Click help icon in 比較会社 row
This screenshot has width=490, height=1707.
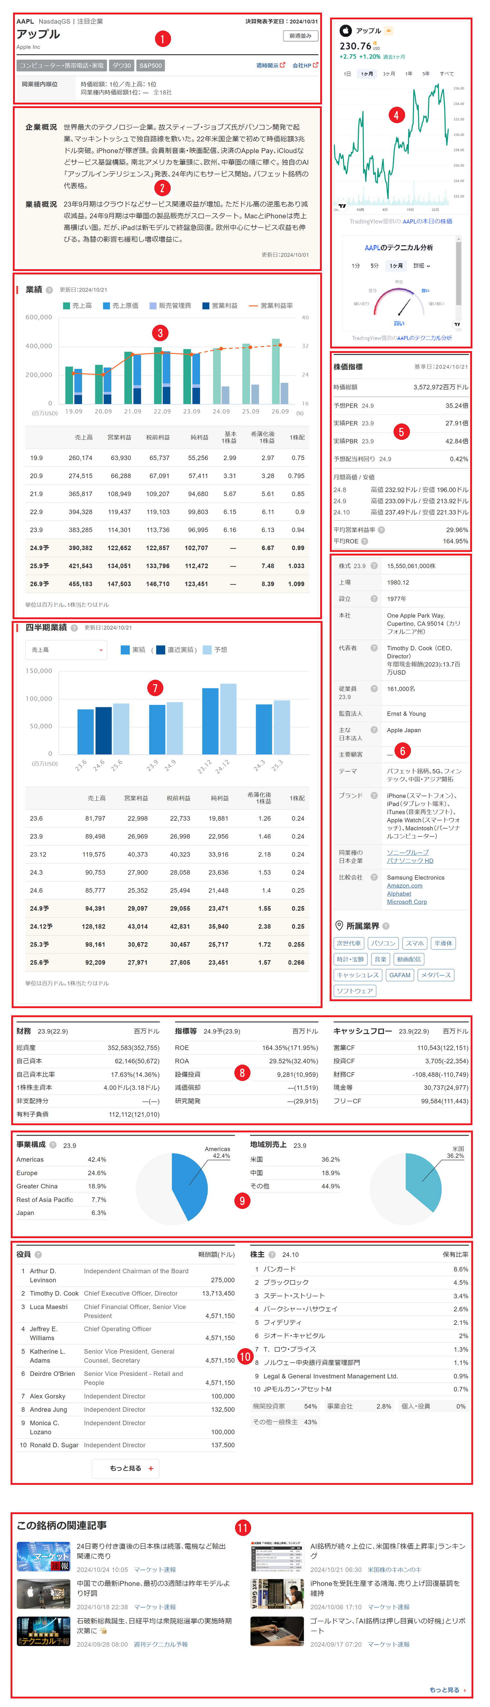click(374, 877)
